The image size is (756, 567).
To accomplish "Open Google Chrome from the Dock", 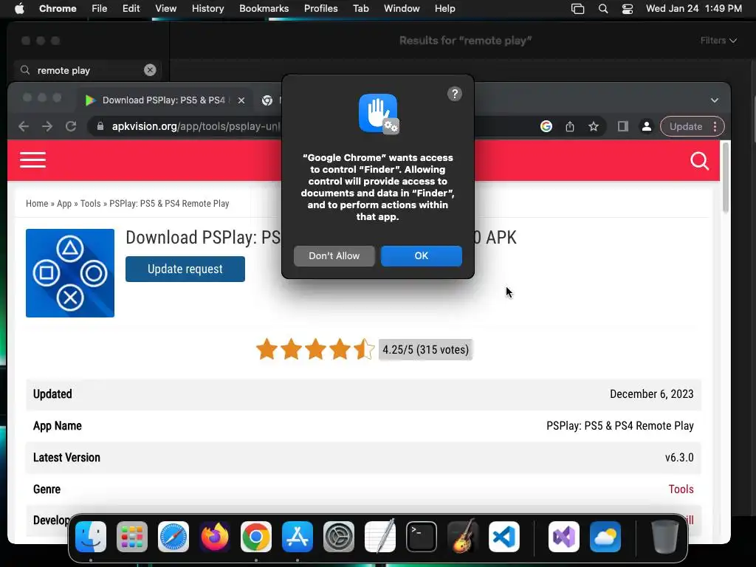I will click(x=256, y=537).
